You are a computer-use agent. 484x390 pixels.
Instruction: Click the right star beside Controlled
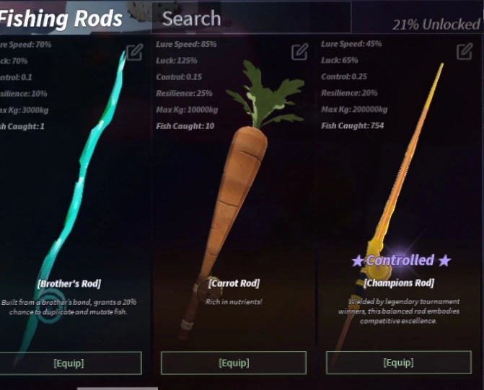pos(445,261)
